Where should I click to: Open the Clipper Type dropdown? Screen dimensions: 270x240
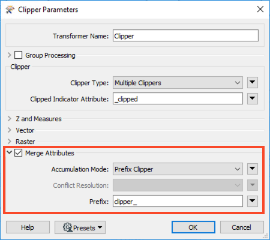click(x=178, y=83)
